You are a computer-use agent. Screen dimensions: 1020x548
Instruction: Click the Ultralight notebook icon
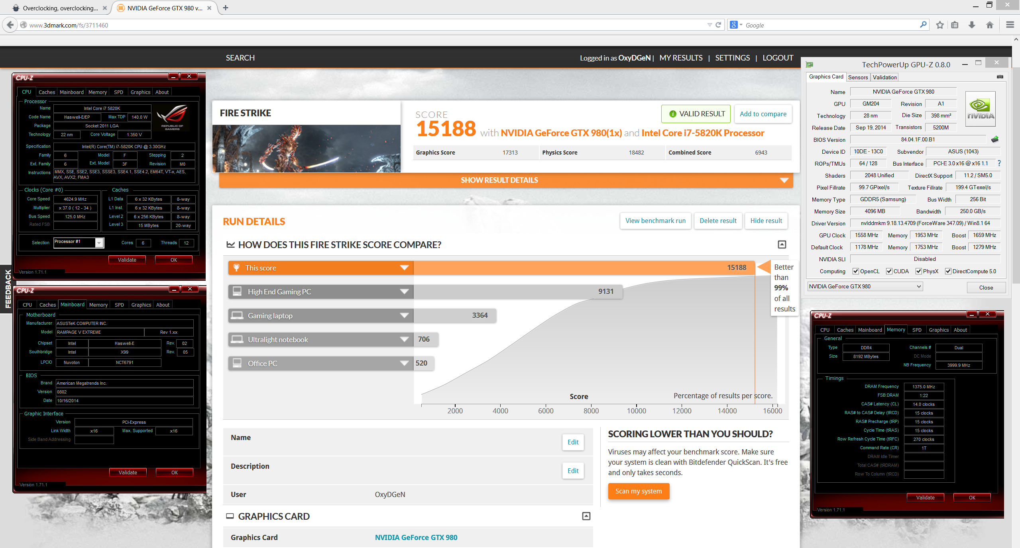237,339
